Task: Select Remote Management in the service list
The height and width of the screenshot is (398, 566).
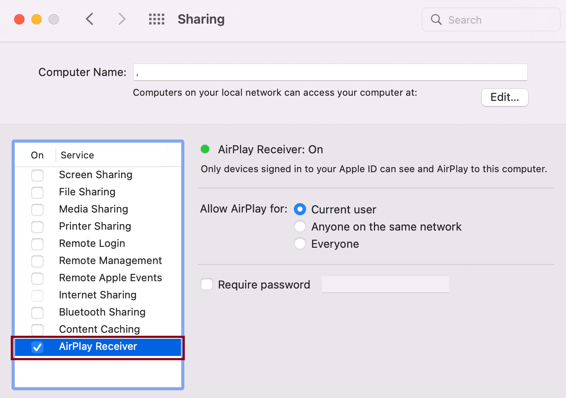Action: coord(110,261)
